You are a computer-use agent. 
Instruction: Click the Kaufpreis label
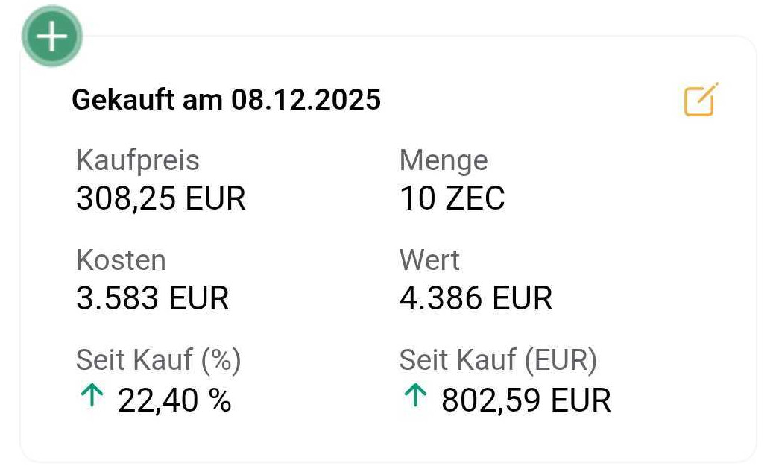tap(138, 160)
